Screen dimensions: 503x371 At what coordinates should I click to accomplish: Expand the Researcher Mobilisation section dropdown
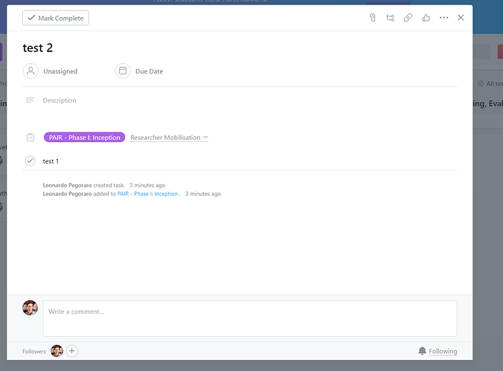coord(170,138)
